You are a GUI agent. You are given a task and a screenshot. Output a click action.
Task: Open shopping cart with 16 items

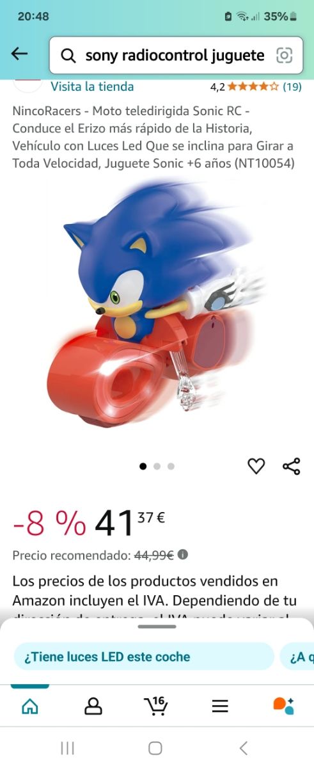156,705
